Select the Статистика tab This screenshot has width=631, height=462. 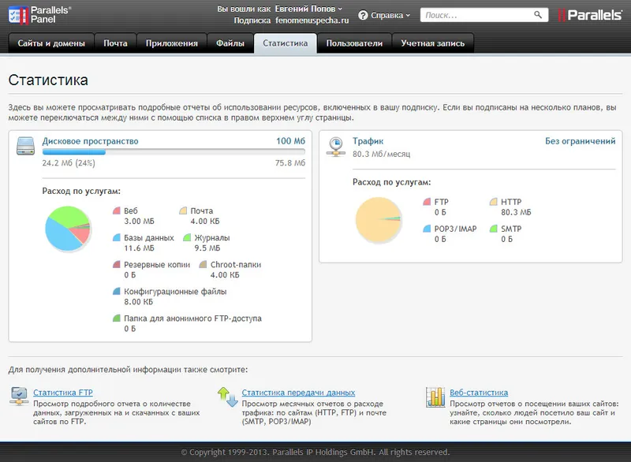tap(286, 43)
